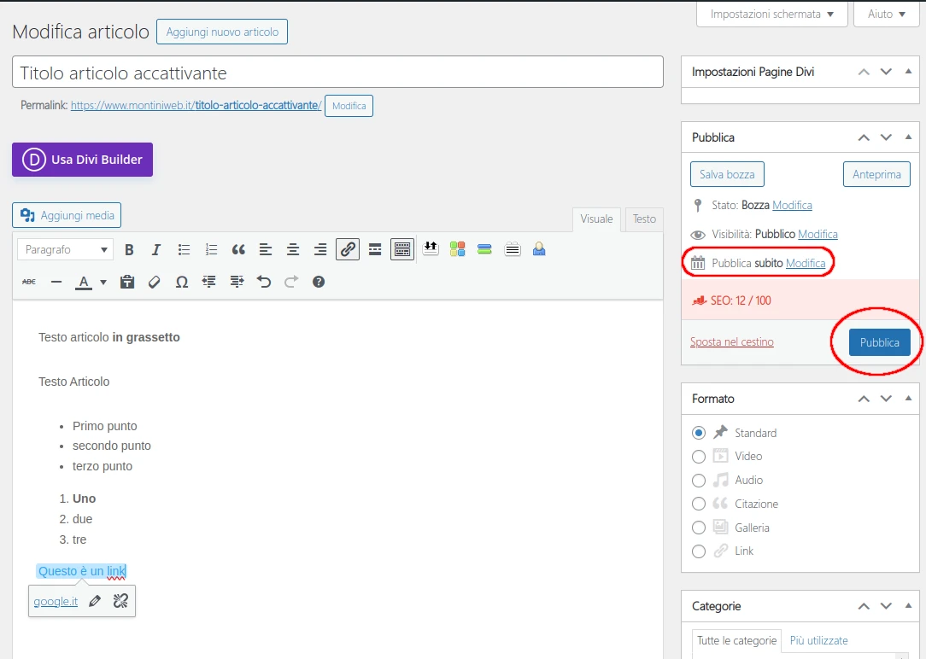Click in the article title field
This screenshot has height=659, width=926.
click(337, 73)
